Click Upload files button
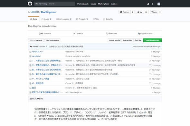 128,40
